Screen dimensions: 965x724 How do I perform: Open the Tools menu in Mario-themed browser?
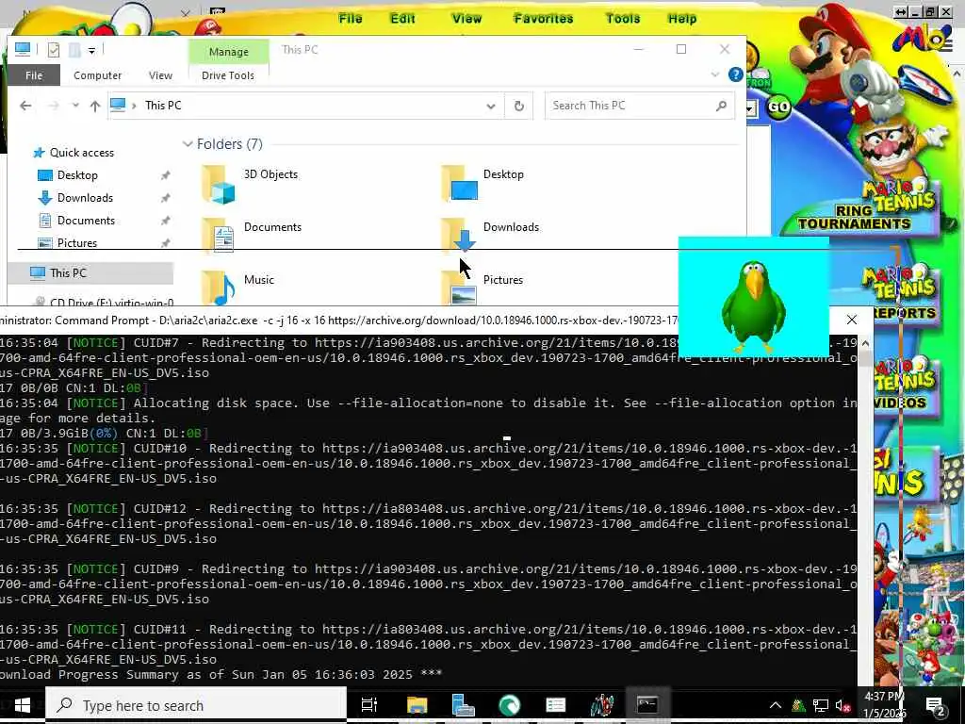click(623, 19)
